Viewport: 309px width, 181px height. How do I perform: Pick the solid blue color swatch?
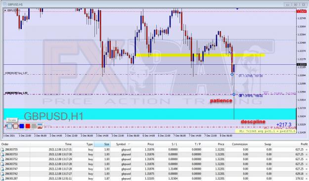pyautogui.click(x=22, y=126)
